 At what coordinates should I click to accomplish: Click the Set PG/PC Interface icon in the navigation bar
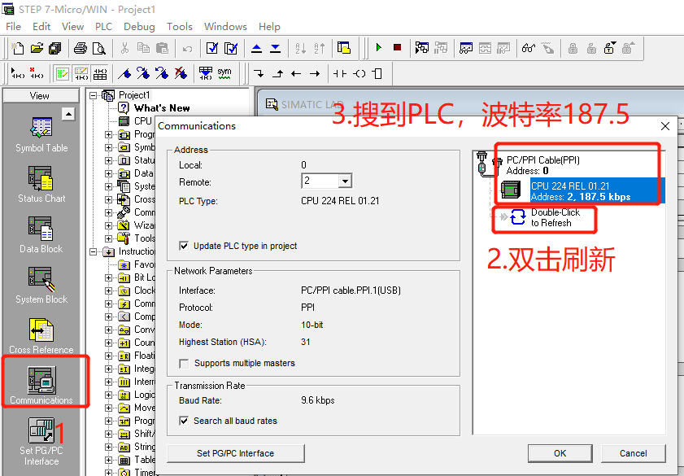point(41,442)
